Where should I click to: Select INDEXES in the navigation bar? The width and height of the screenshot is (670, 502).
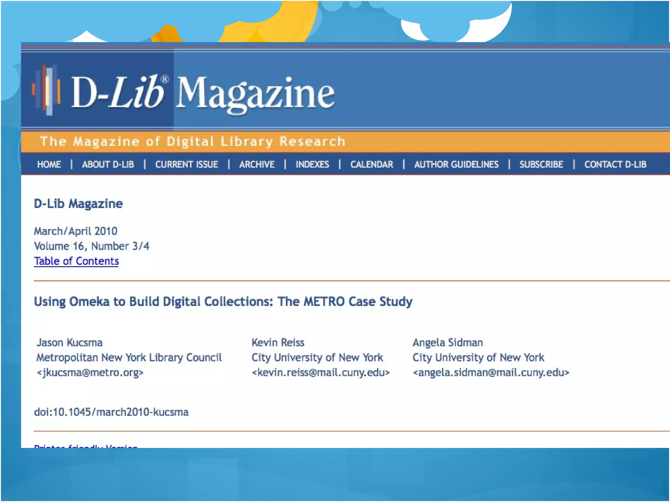point(312,164)
